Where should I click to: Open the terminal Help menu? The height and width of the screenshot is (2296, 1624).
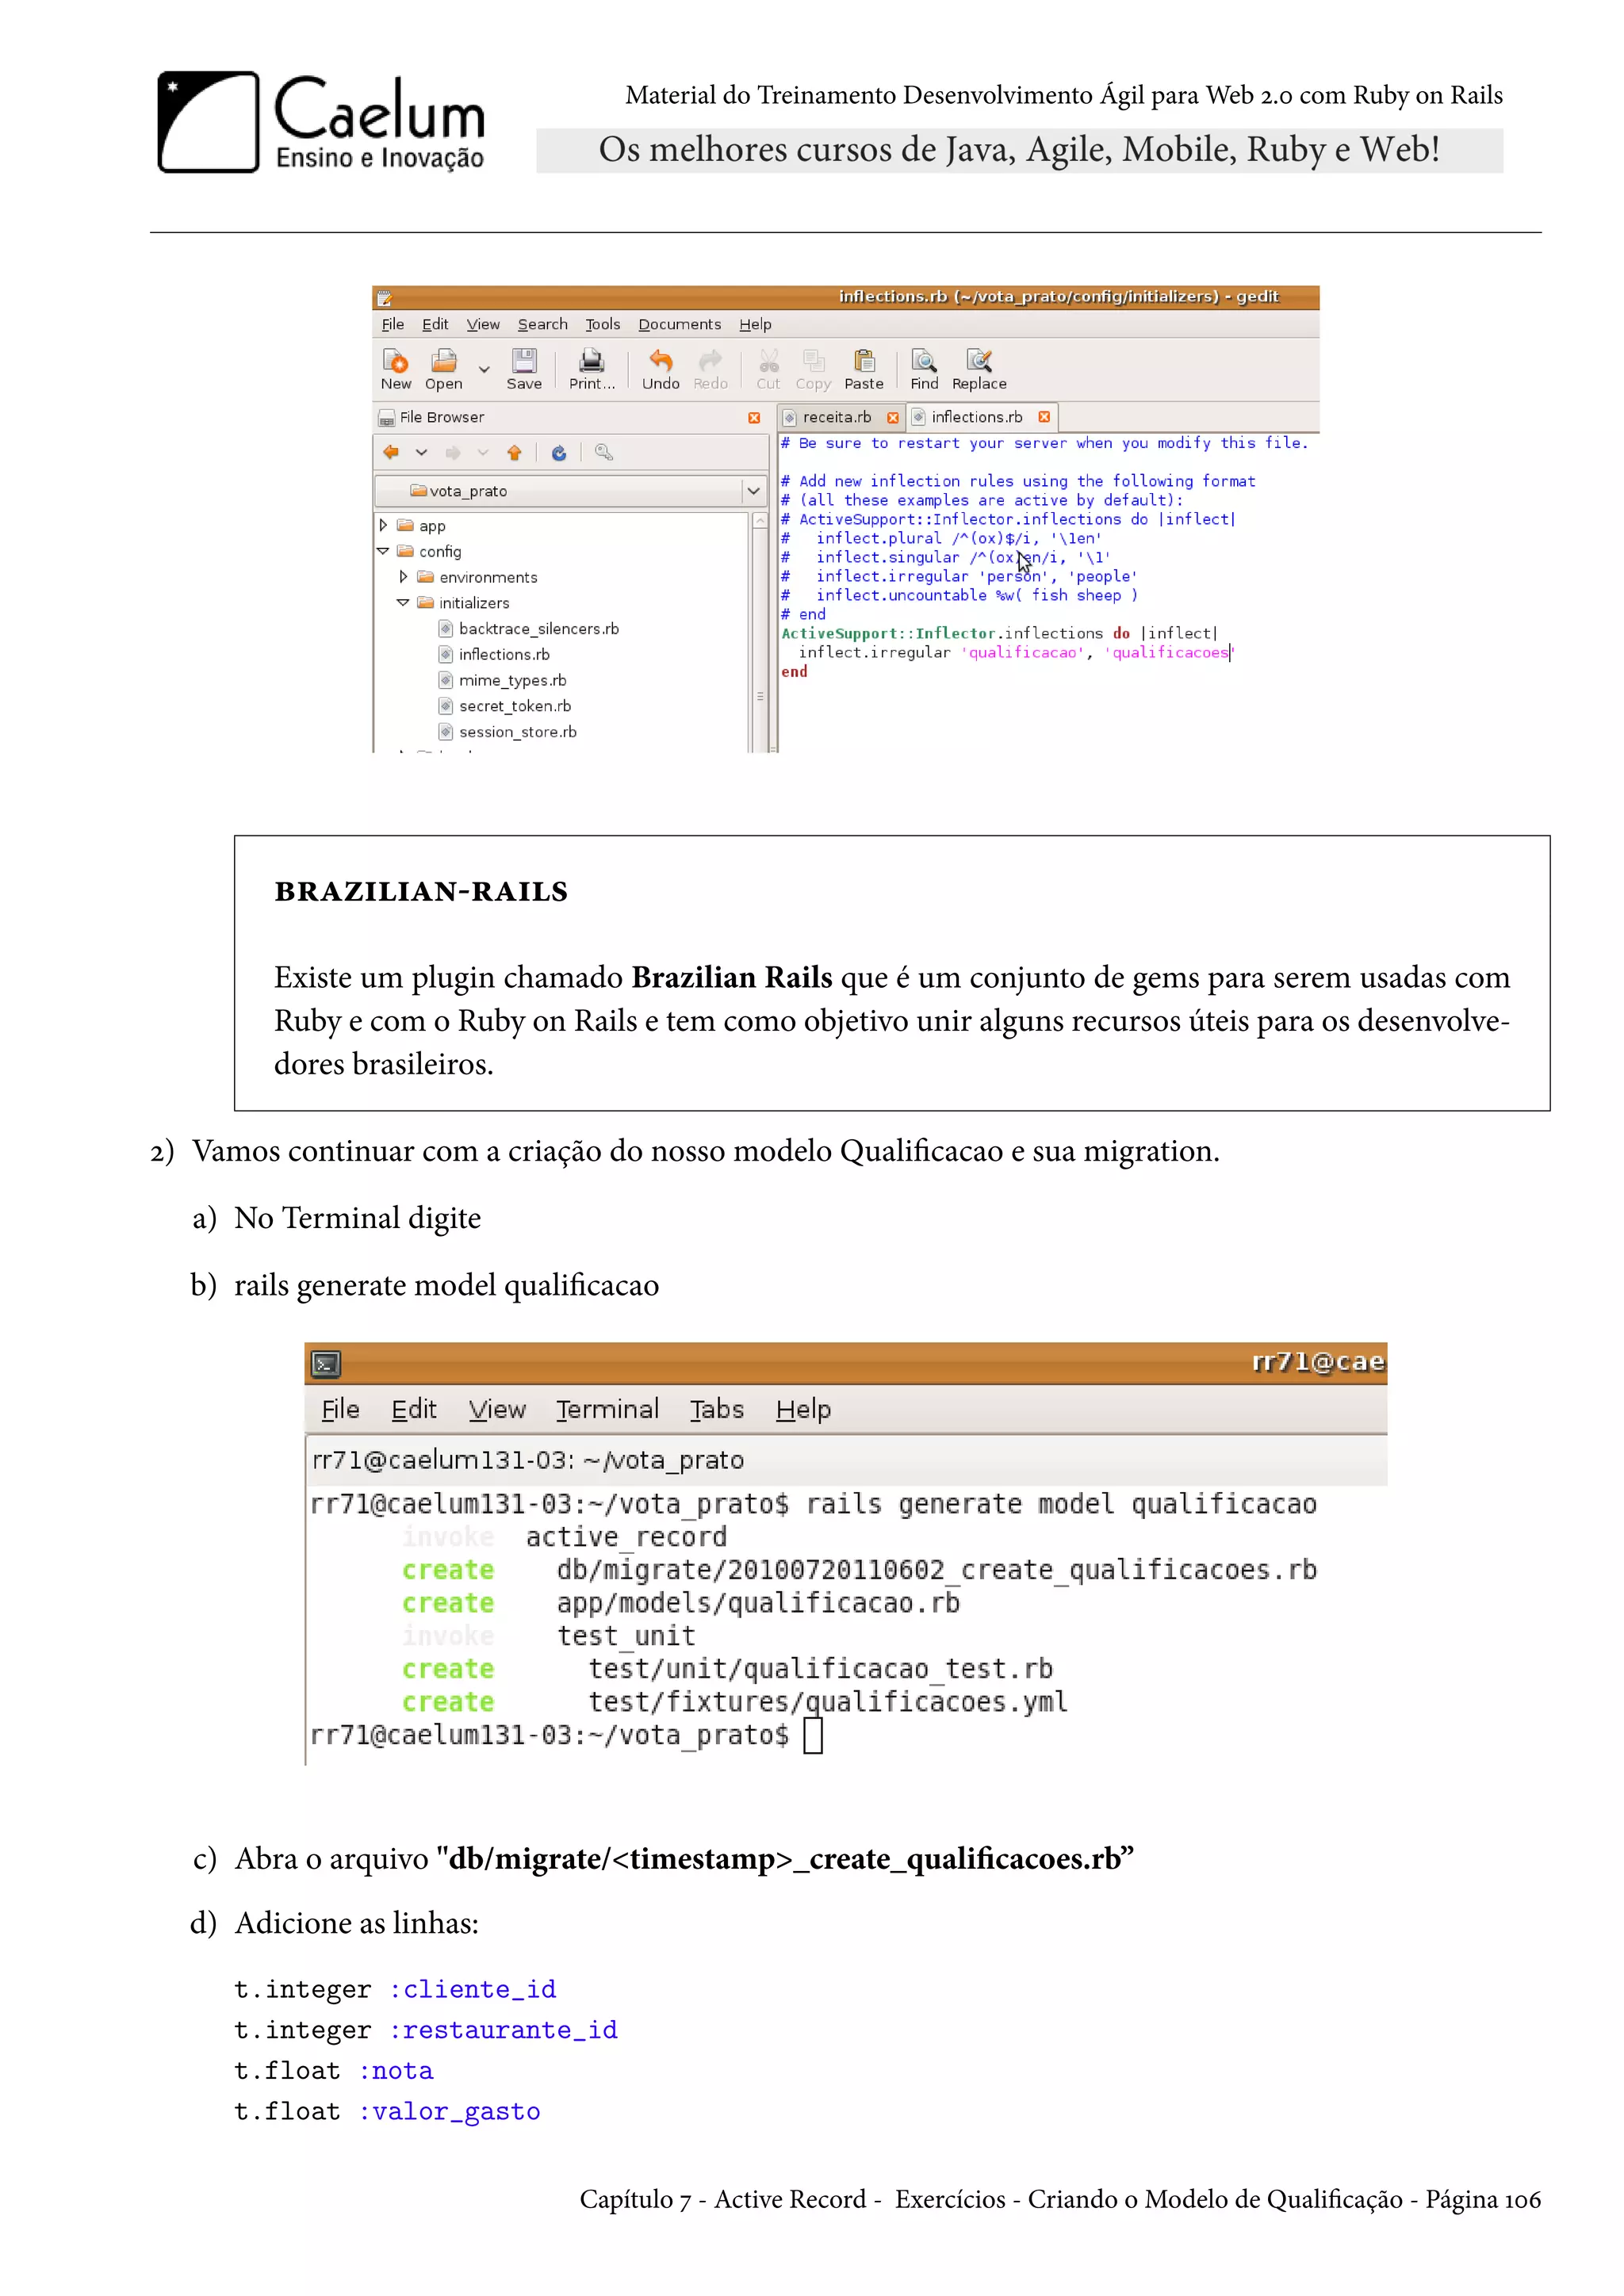click(804, 1410)
